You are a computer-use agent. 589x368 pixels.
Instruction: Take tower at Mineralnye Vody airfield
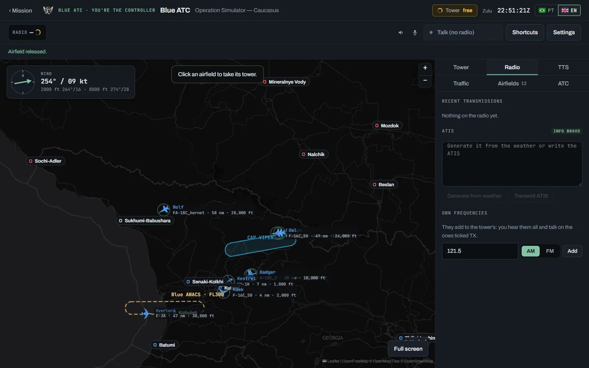tap(285, 82)
